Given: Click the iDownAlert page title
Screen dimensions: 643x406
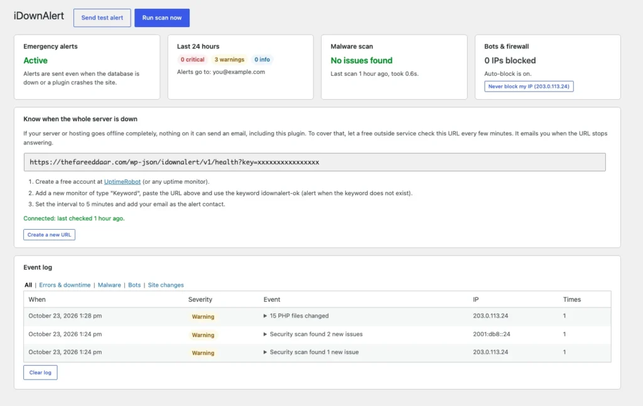Looking at the screenshot, I should (x=39, y=16).
